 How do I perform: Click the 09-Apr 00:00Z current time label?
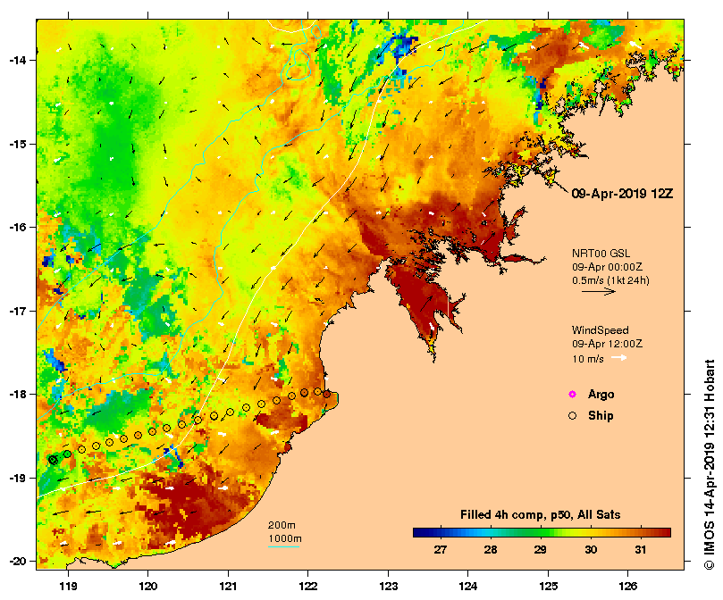(x=607, y=267)
